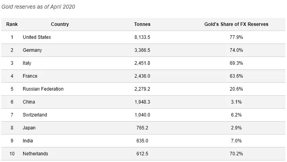The height and width of the screenshot is (162, 287).
Task: Click the Rank column header
Action: coord(12,24)
